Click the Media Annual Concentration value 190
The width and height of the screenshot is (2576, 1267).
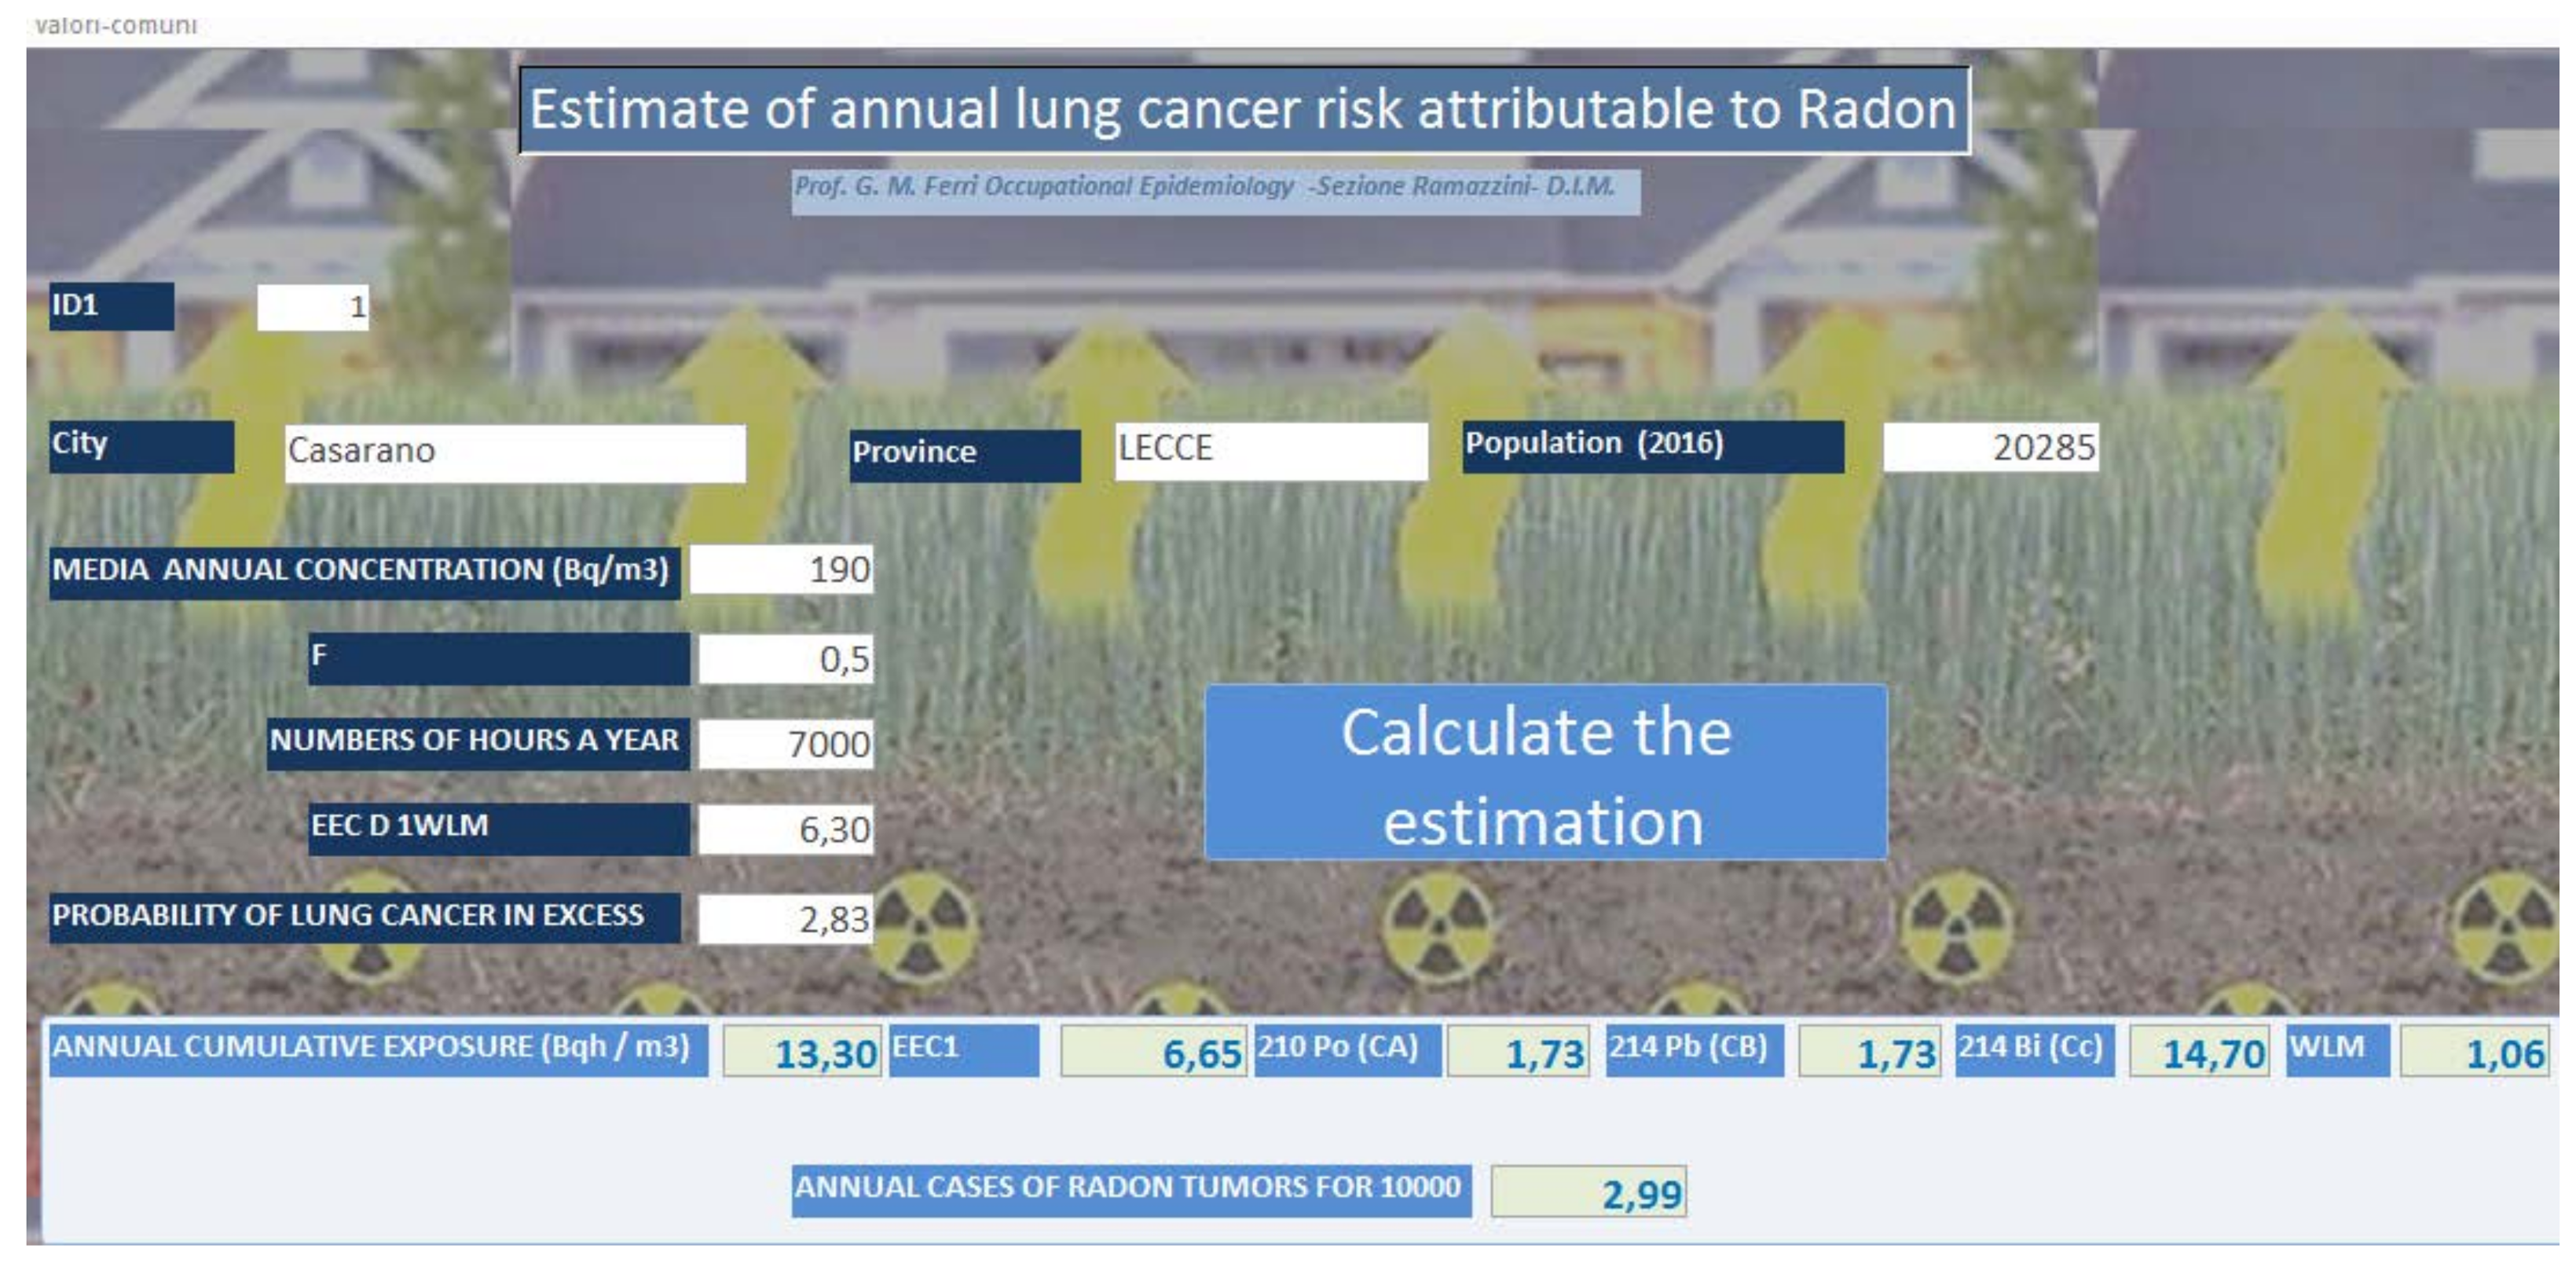point(781,570)
